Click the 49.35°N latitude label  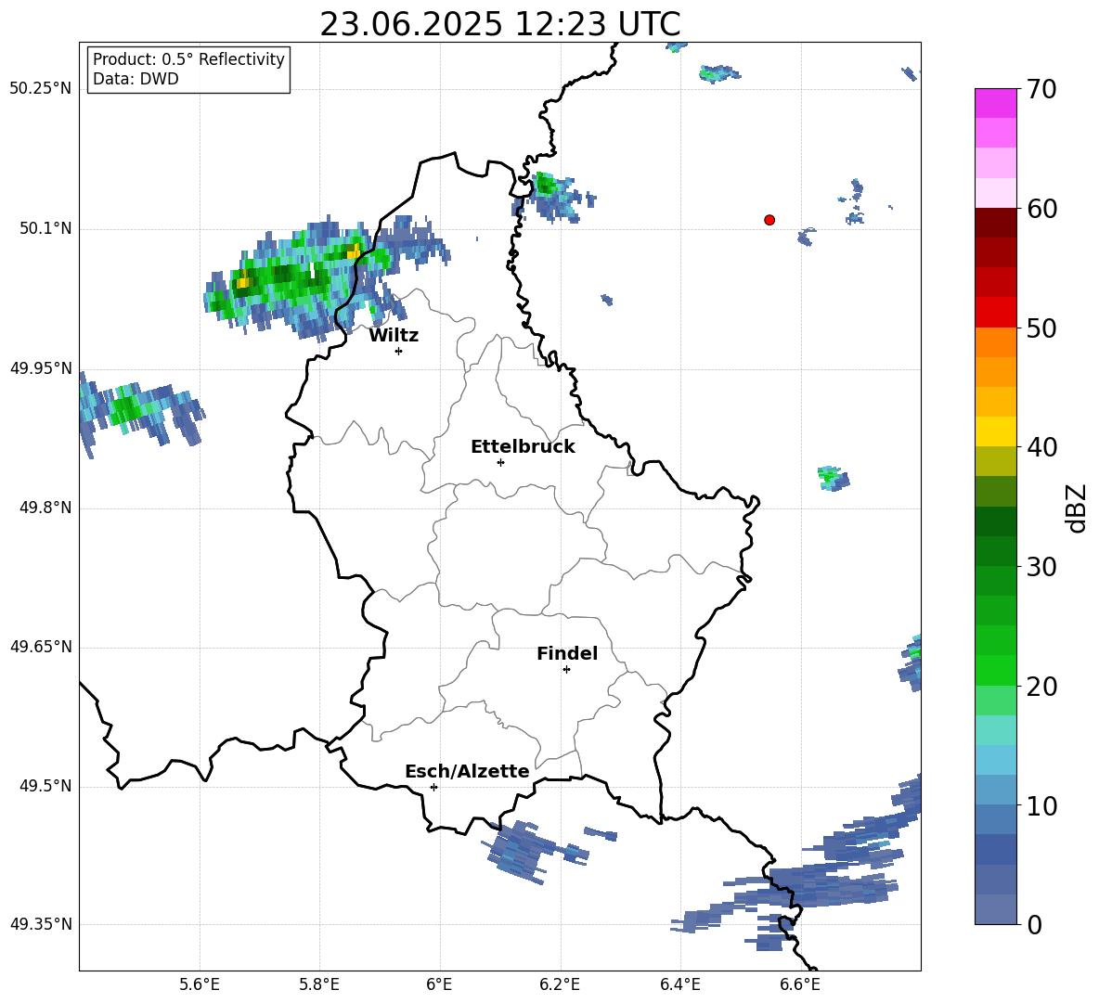(41, 924)
